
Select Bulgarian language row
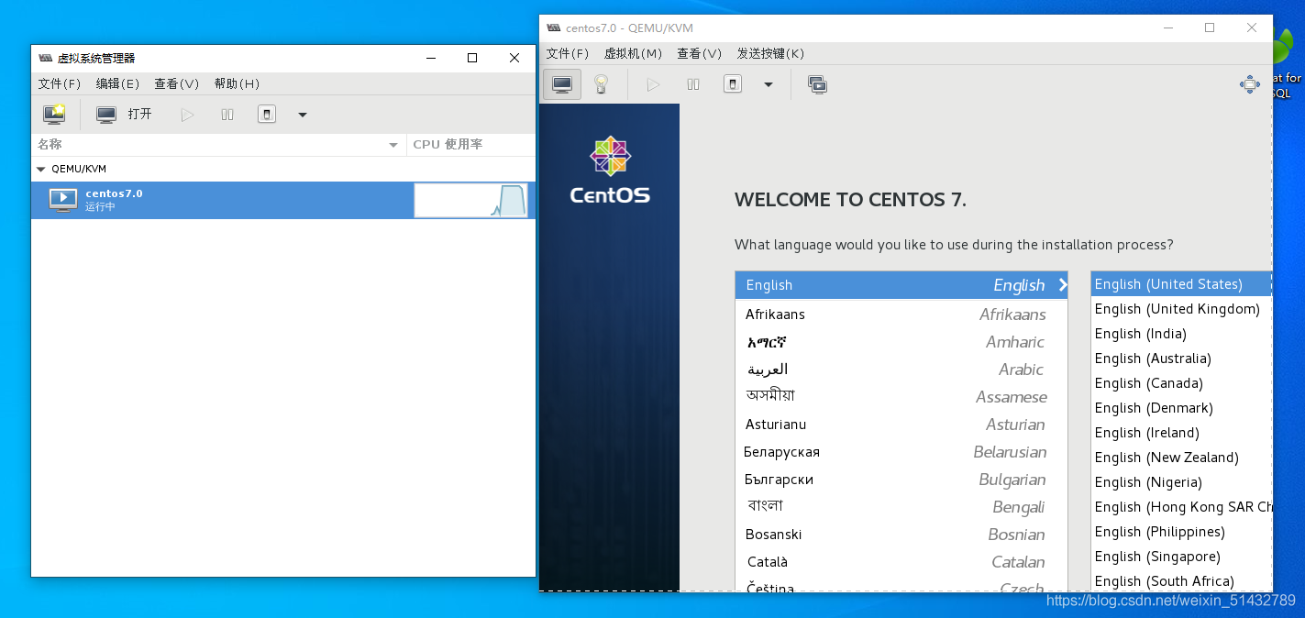pos(901,480)
